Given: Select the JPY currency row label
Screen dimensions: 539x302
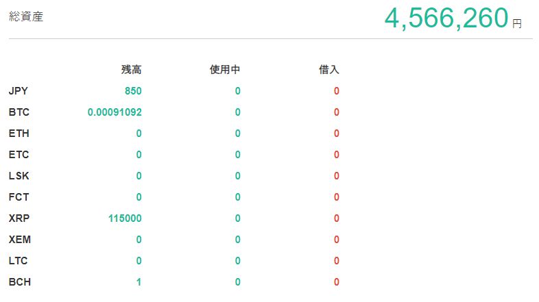Looking at the screenshot, I should pos(19,91).
